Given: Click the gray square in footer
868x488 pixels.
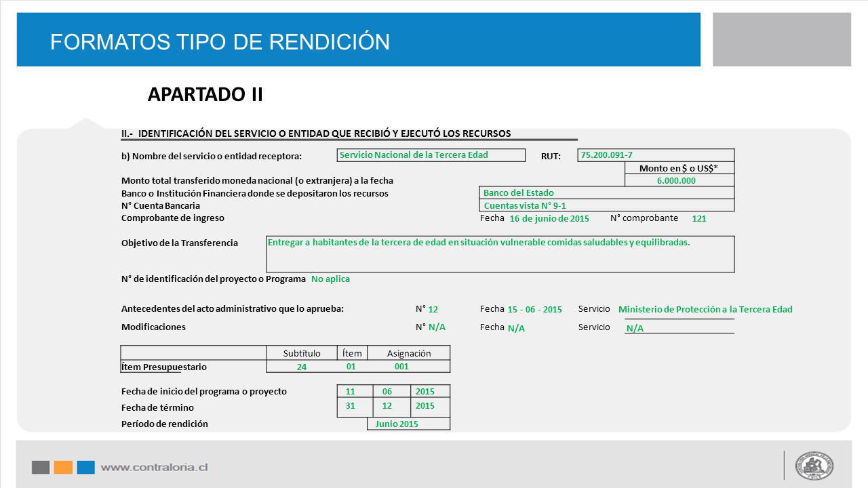Looking at the screenshot, I should 41,467.
